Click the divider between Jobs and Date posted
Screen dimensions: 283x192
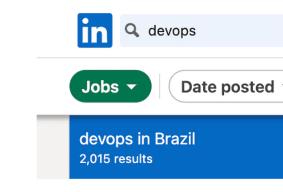pos(160,86)
